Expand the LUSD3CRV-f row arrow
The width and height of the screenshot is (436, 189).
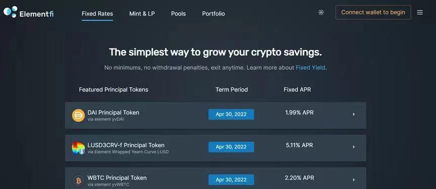[x=354, y=147]
